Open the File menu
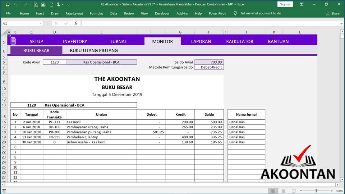Viewport: 345px width, 194px height. [8, 13]
